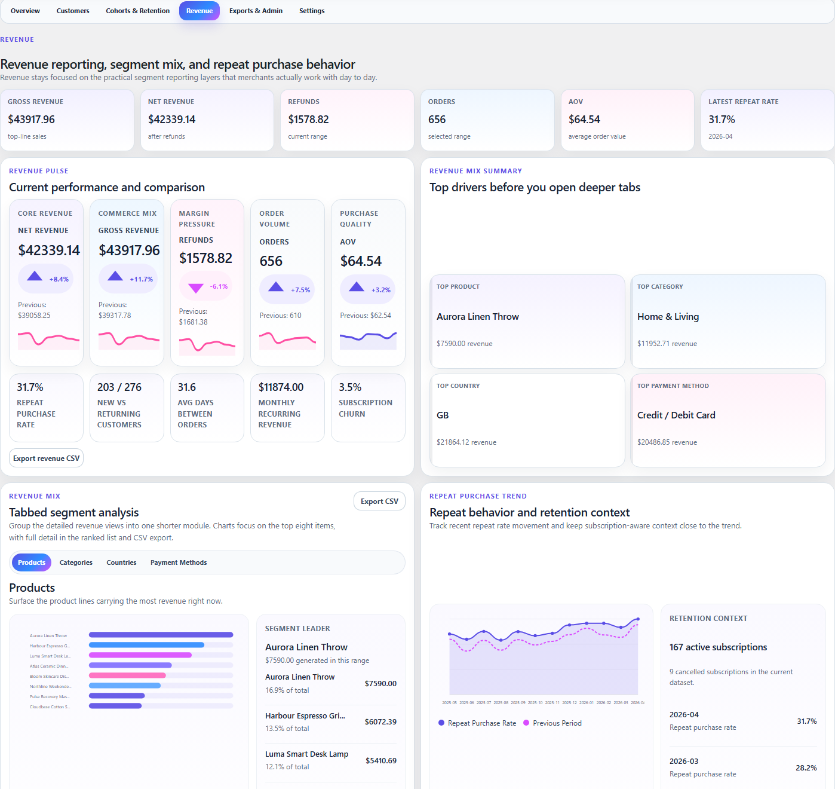Click the Export revenue CSV button
The width and height of the screenshot is (835, 789).
(x=46, y=458)
